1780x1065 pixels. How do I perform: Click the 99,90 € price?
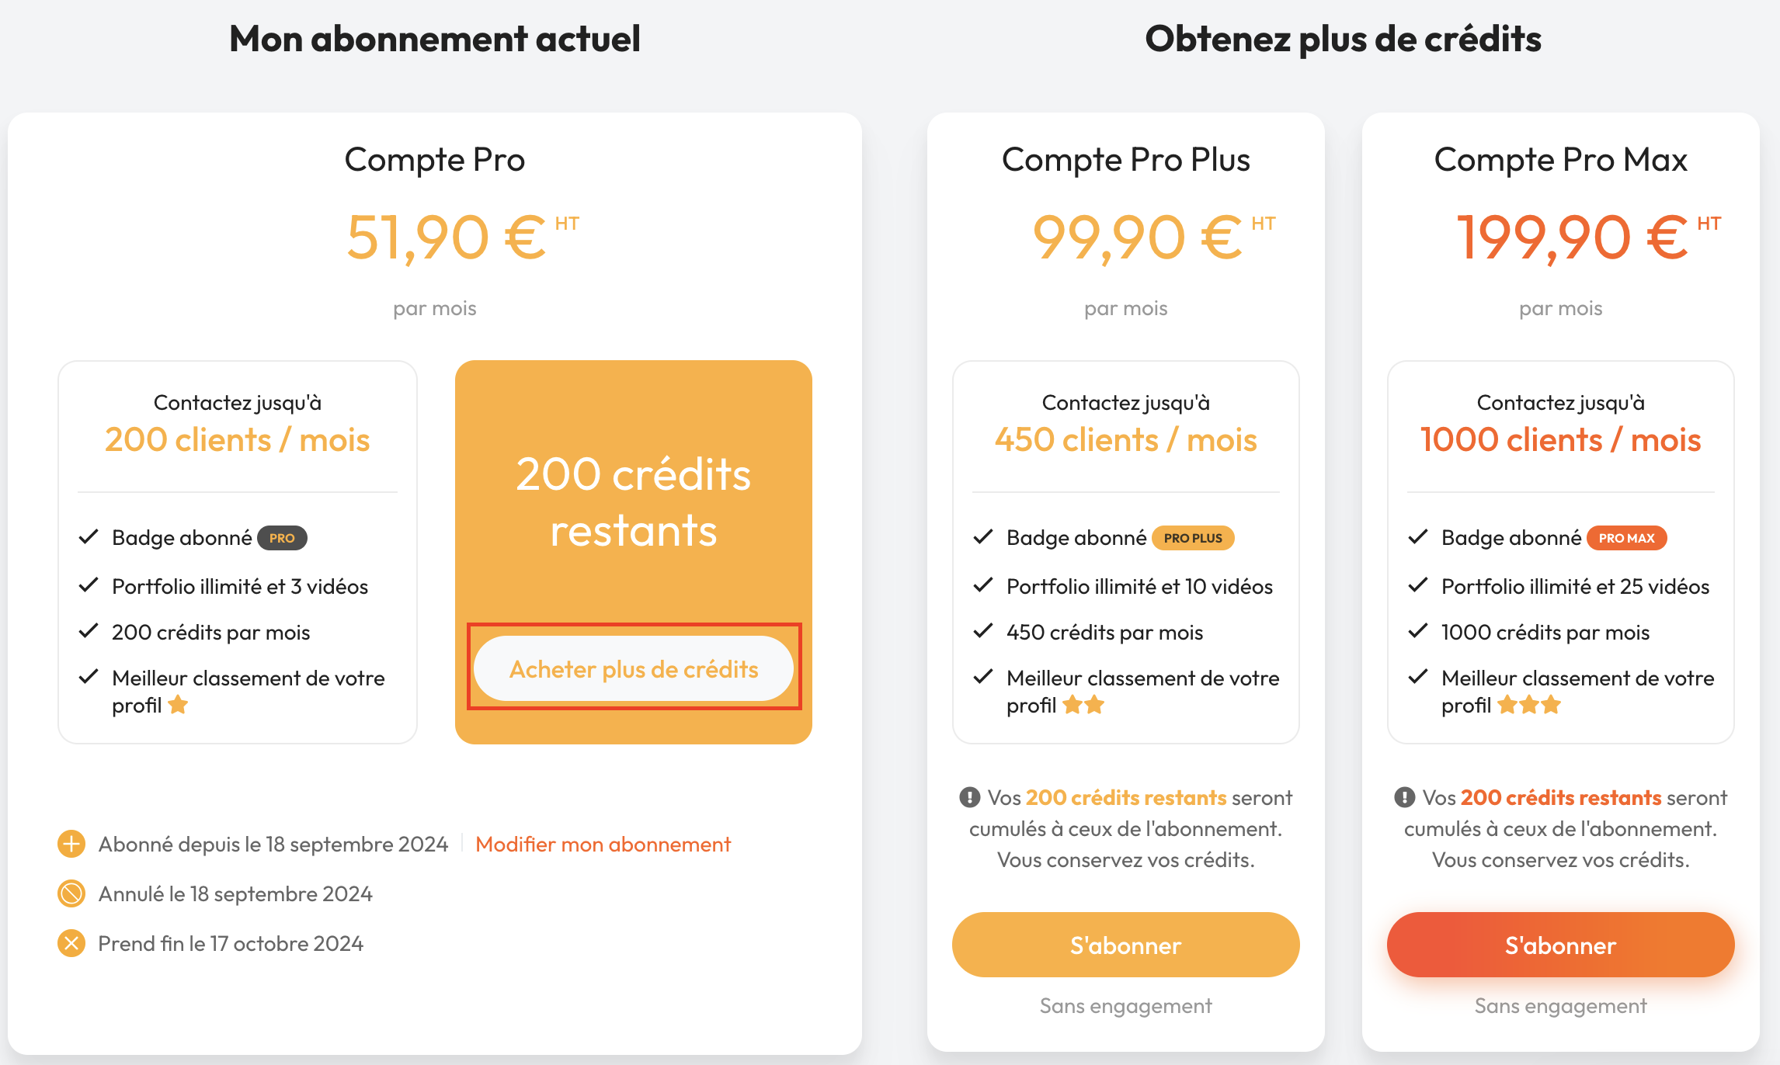[1138, 238]
